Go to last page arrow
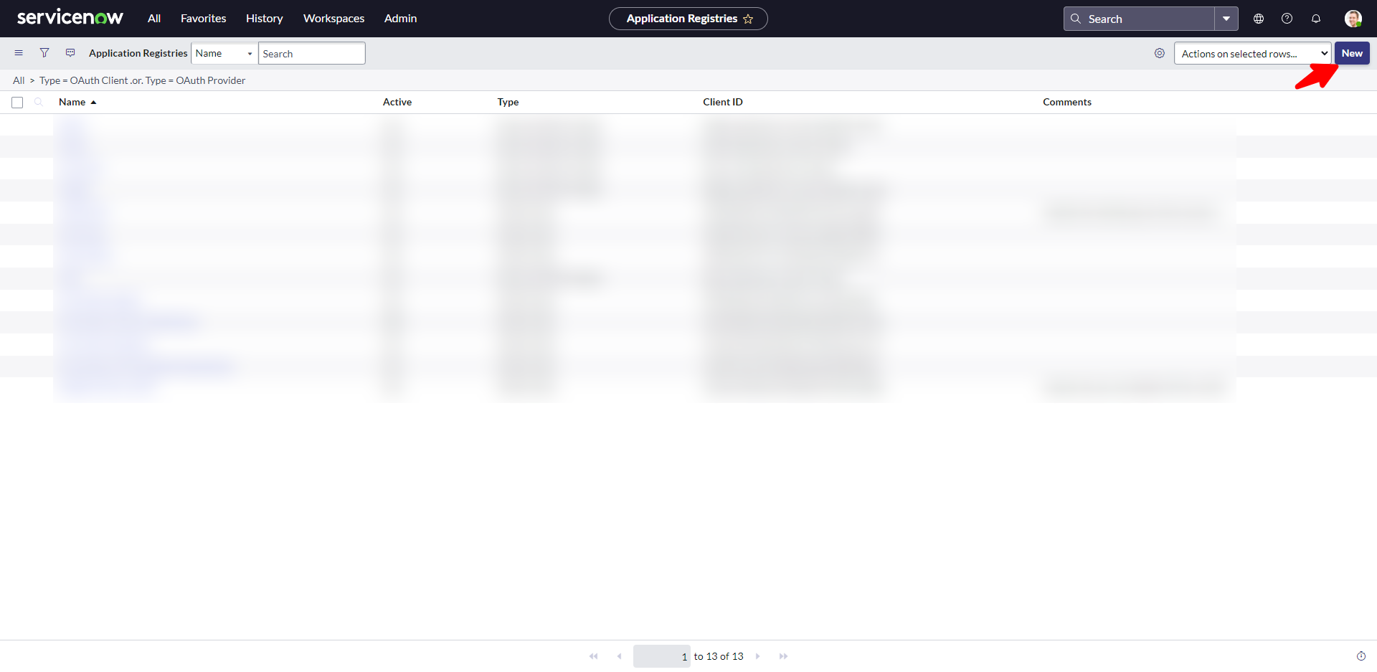1377x672 pixels. 783,656
